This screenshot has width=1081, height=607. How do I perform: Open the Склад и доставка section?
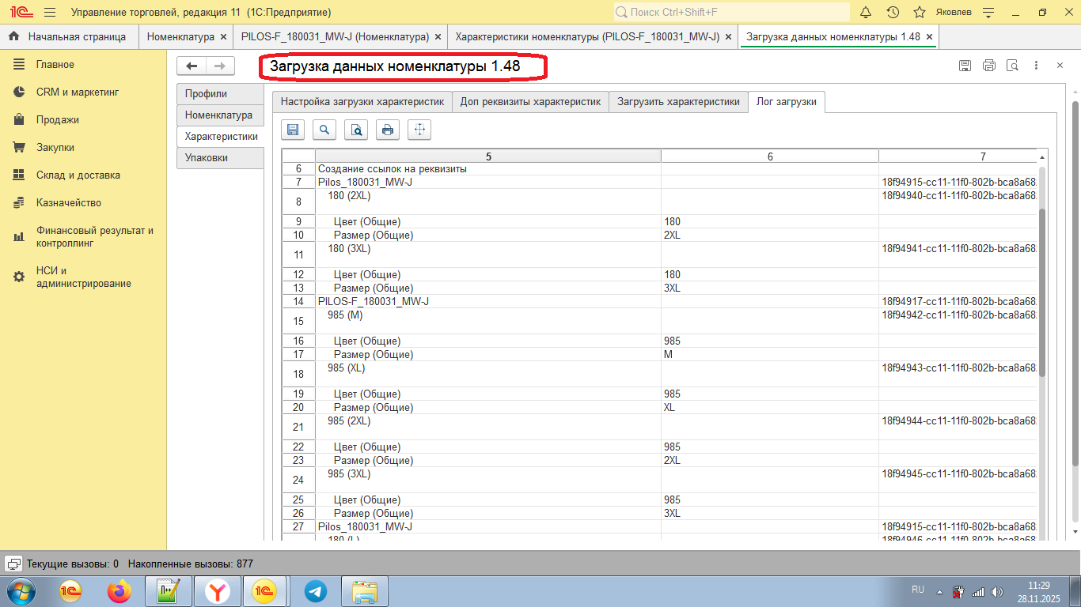tap(83, 175)
